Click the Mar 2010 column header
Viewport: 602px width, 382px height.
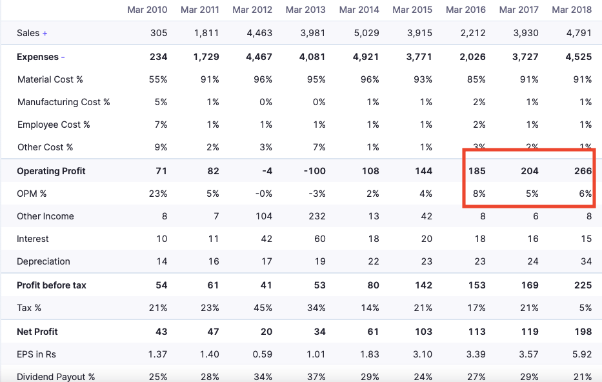click(x=147, y=10)
